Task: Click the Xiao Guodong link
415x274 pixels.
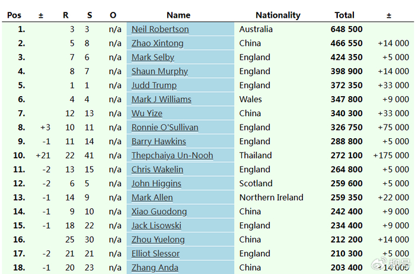Action: (x=159, y=212)
